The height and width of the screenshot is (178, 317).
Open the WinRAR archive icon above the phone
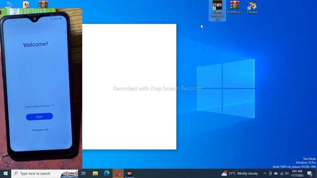44,4
